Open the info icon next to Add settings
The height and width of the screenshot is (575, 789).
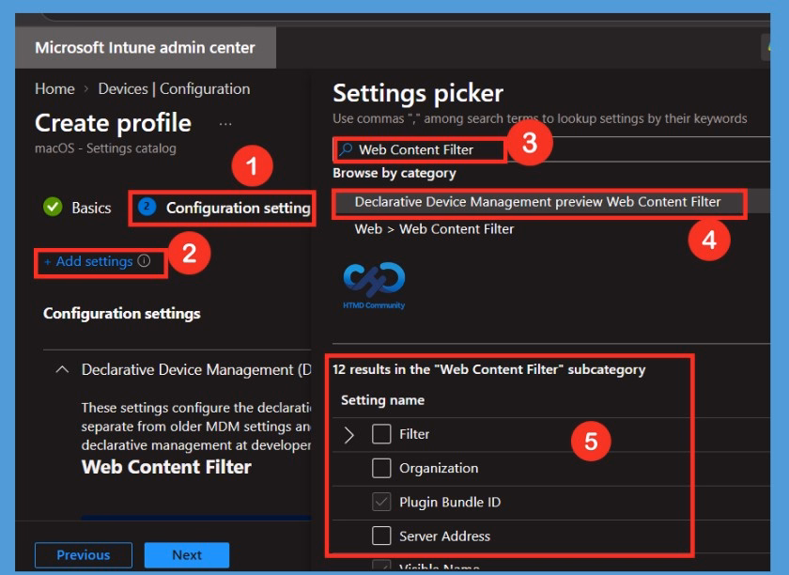[x=144, y=261]
